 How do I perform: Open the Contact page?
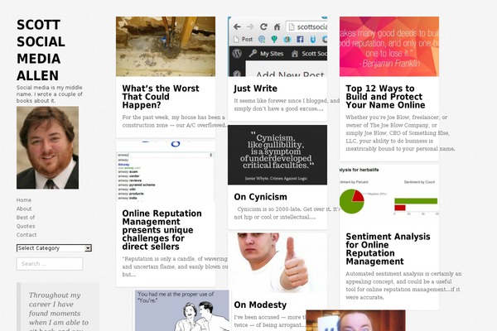pos(27,235)
